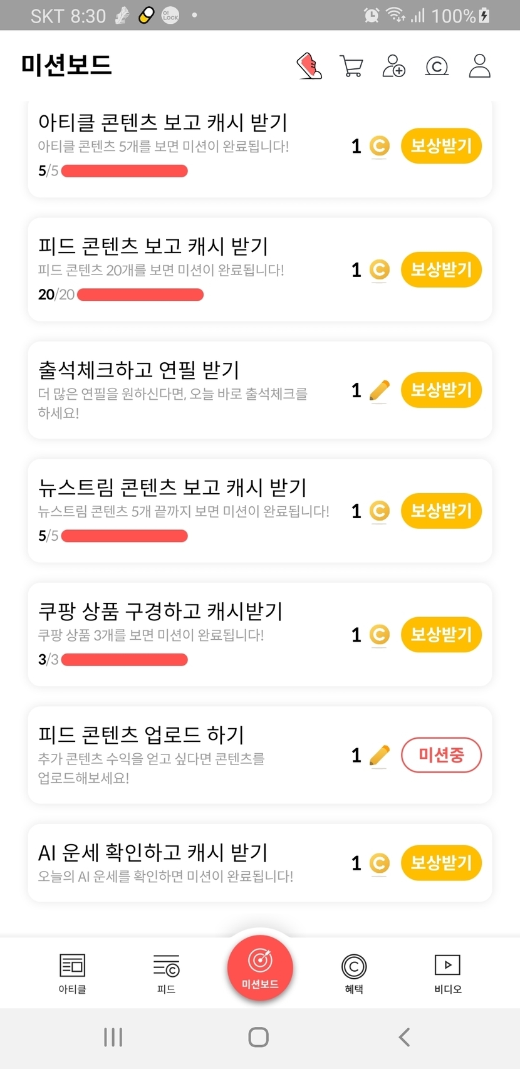This screenshot has width=520, height=1069.
Task: Tap the invite friend icon
Action: click(393, 66)
